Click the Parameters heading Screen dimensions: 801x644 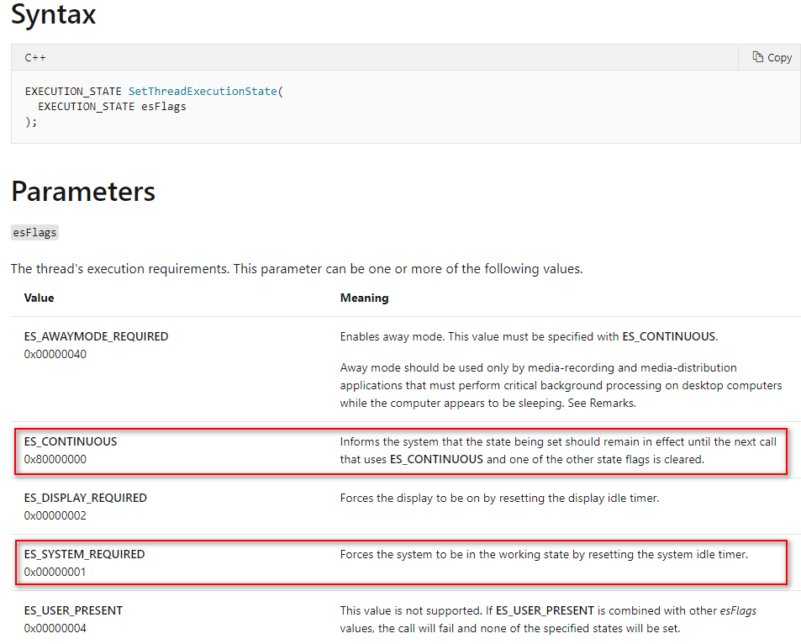83,192
